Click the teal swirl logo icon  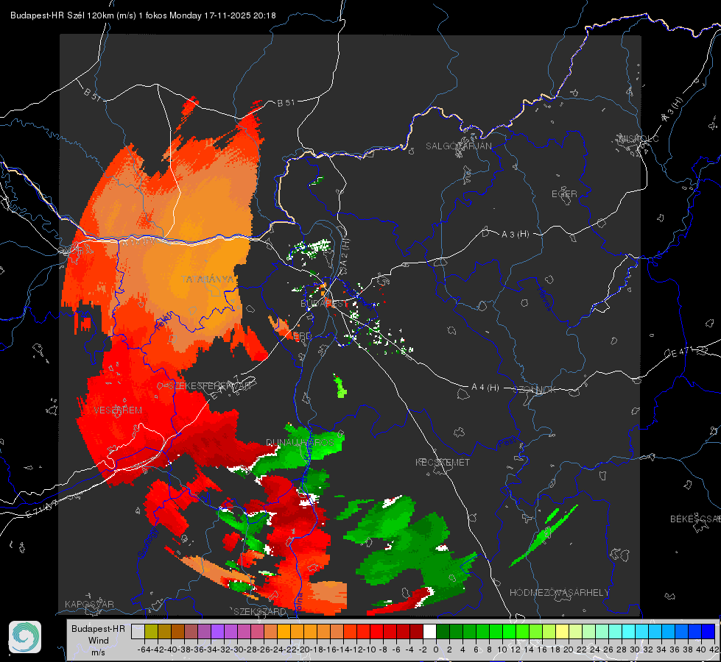(x=25, y=637)
